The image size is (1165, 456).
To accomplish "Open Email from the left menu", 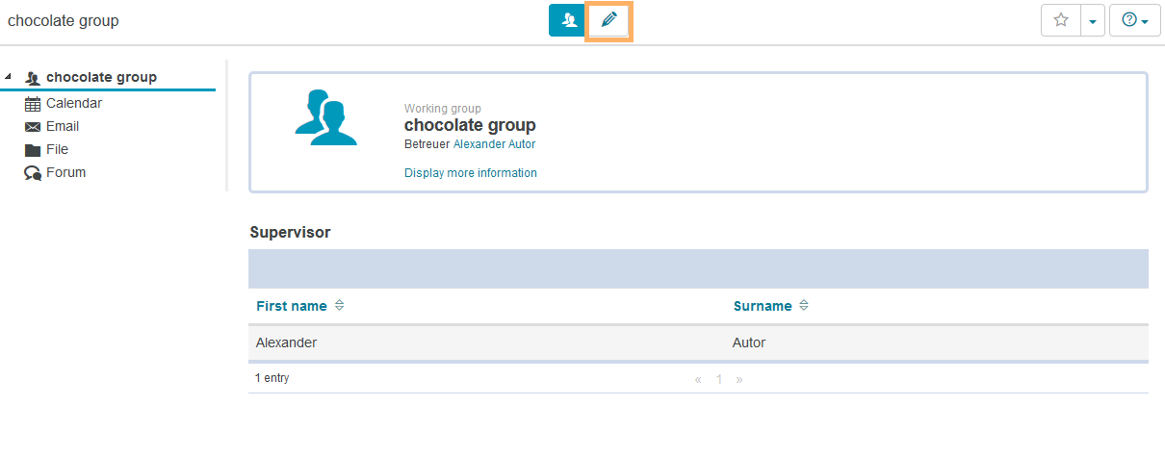I will (x=63, y=126).
